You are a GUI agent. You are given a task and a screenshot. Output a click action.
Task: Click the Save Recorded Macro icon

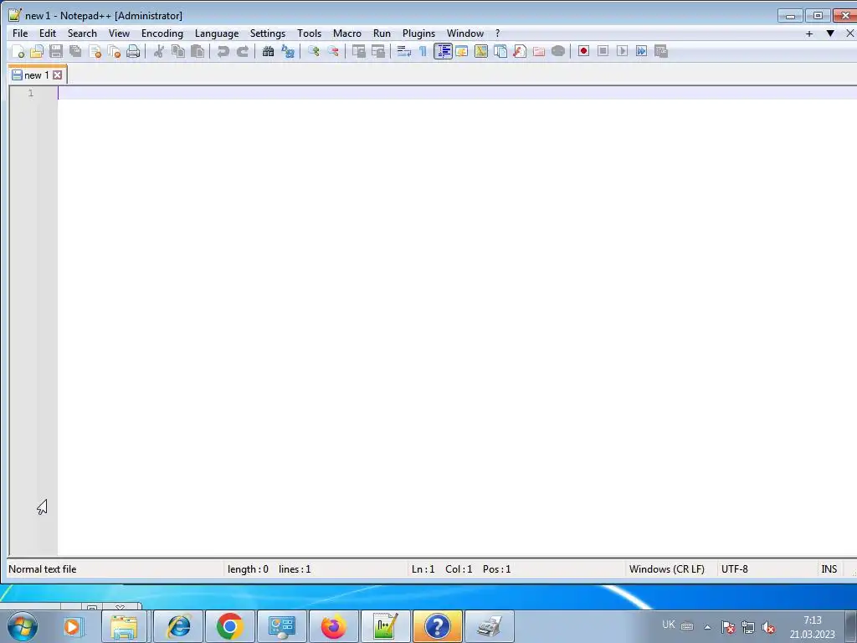point(661,51)
